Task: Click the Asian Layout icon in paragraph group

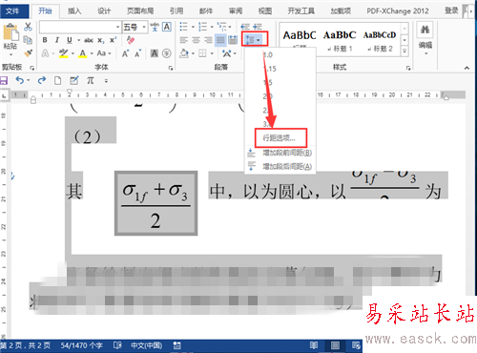Action: (227, 53)
